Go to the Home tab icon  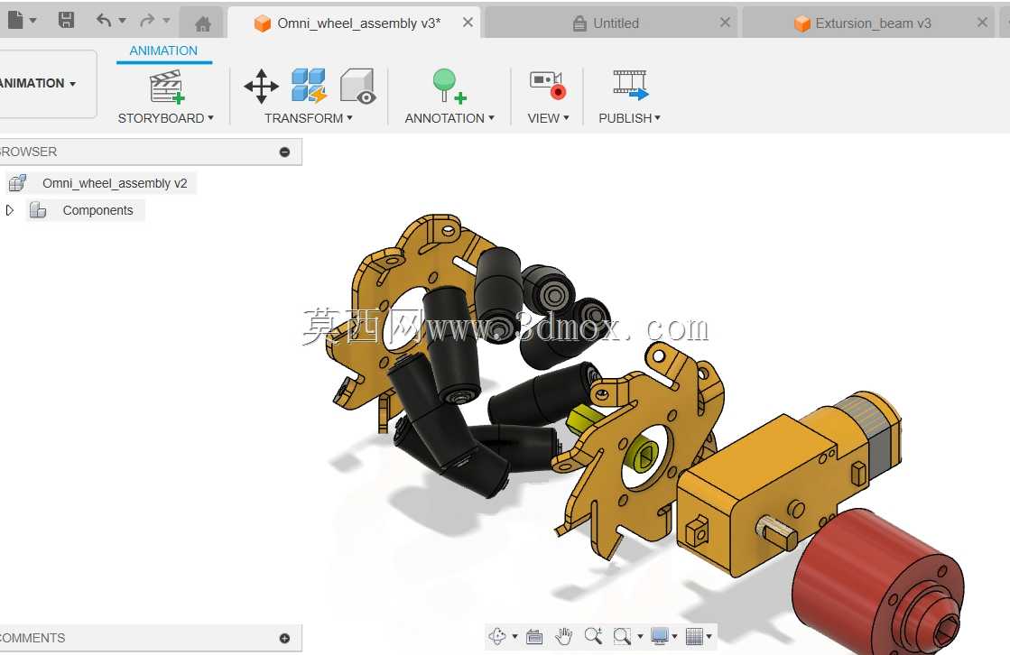203,23
